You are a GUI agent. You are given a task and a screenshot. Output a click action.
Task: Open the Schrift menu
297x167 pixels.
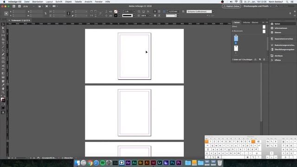tap(59, 2)
